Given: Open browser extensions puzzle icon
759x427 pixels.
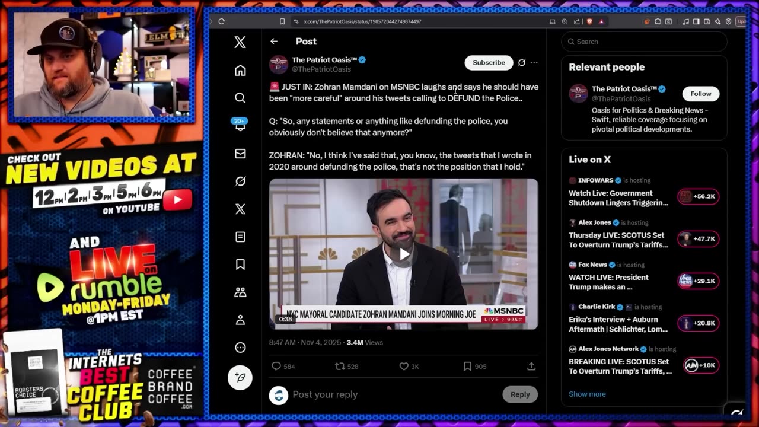Looking at the screenshot, I should tap(658, 21).
